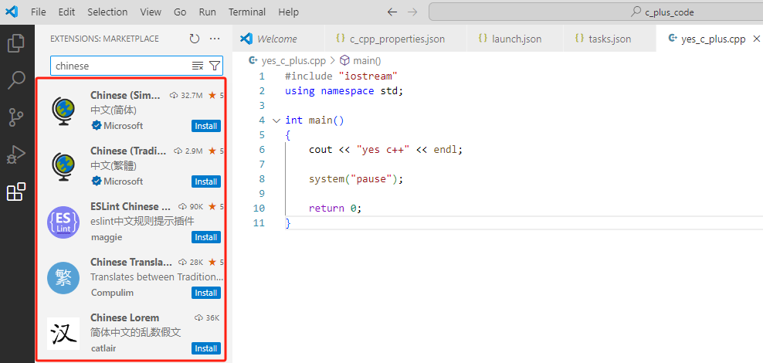This screenshot has width=763, height=363.
Task: Switch to the c_cpp_properties.json tab
Action: (395, 39)
